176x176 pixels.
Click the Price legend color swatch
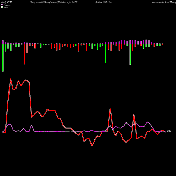tap(2, 7)
